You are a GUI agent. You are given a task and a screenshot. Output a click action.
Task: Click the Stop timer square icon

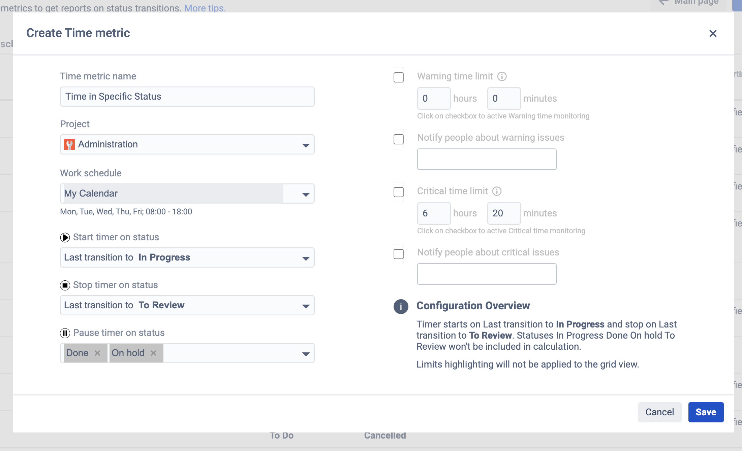[65, 285]
